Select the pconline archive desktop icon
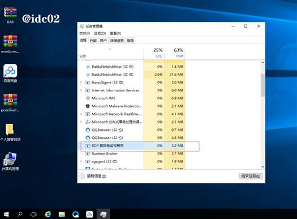The image size is (297, 219). [x=10, y=103]
